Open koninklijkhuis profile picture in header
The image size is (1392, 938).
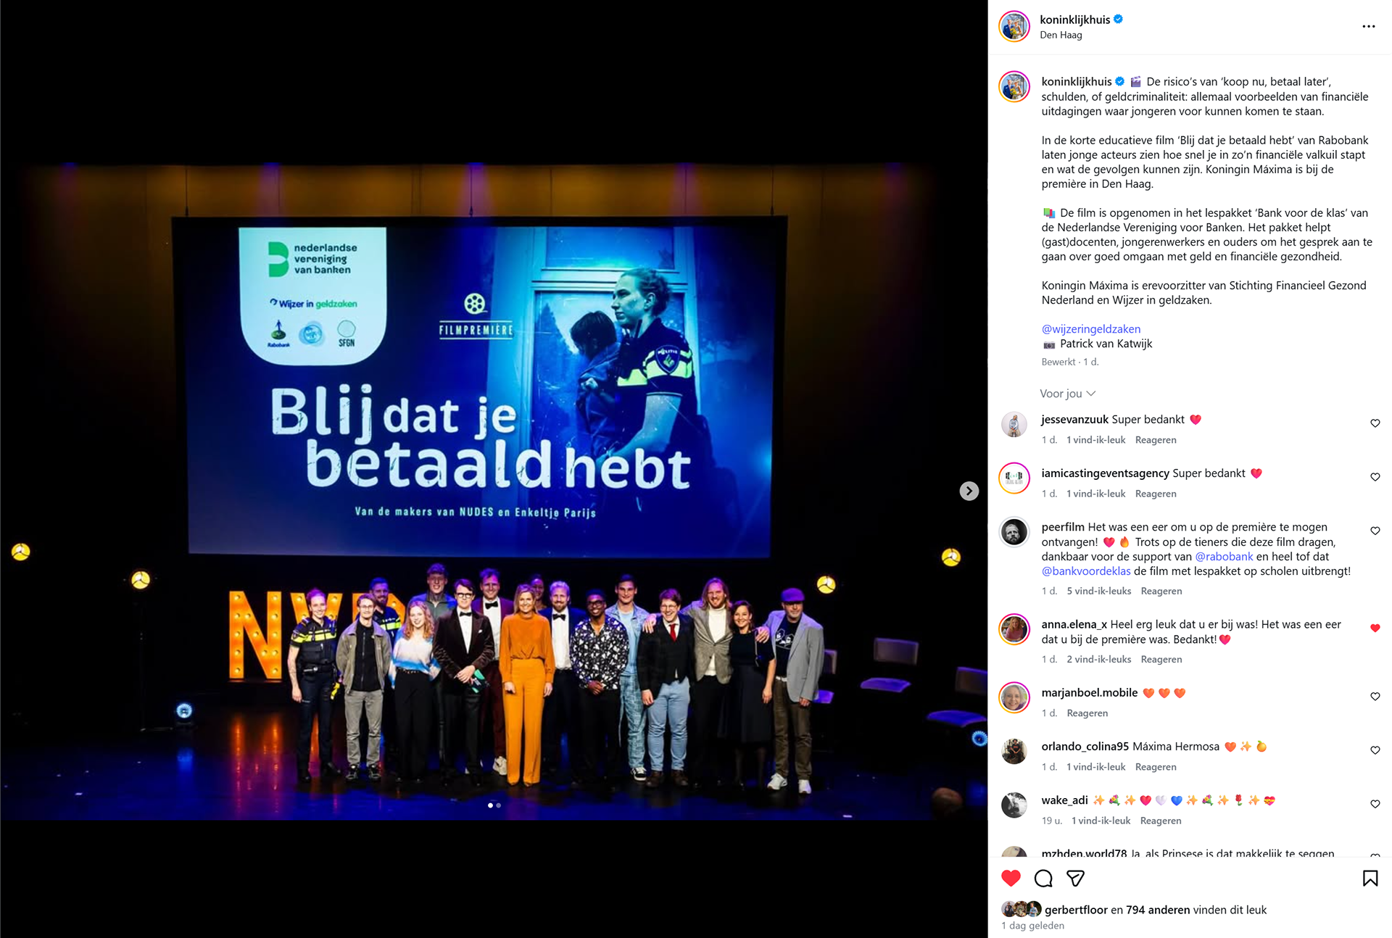1014,27
